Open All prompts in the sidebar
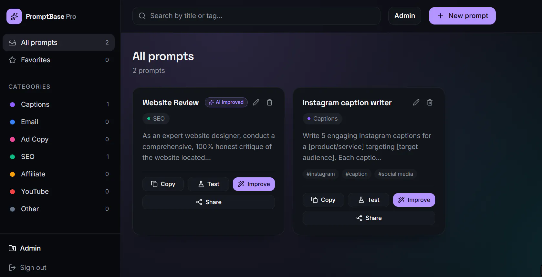 coord(58,43)
